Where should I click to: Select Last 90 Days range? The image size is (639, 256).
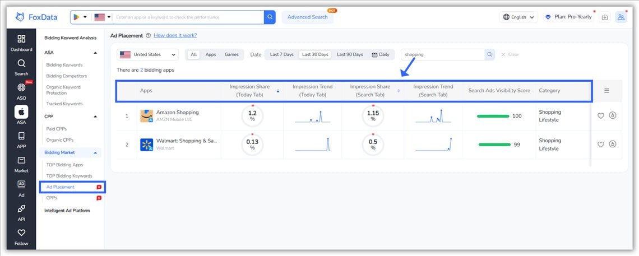pyautogui.click(x=350, y=54)
